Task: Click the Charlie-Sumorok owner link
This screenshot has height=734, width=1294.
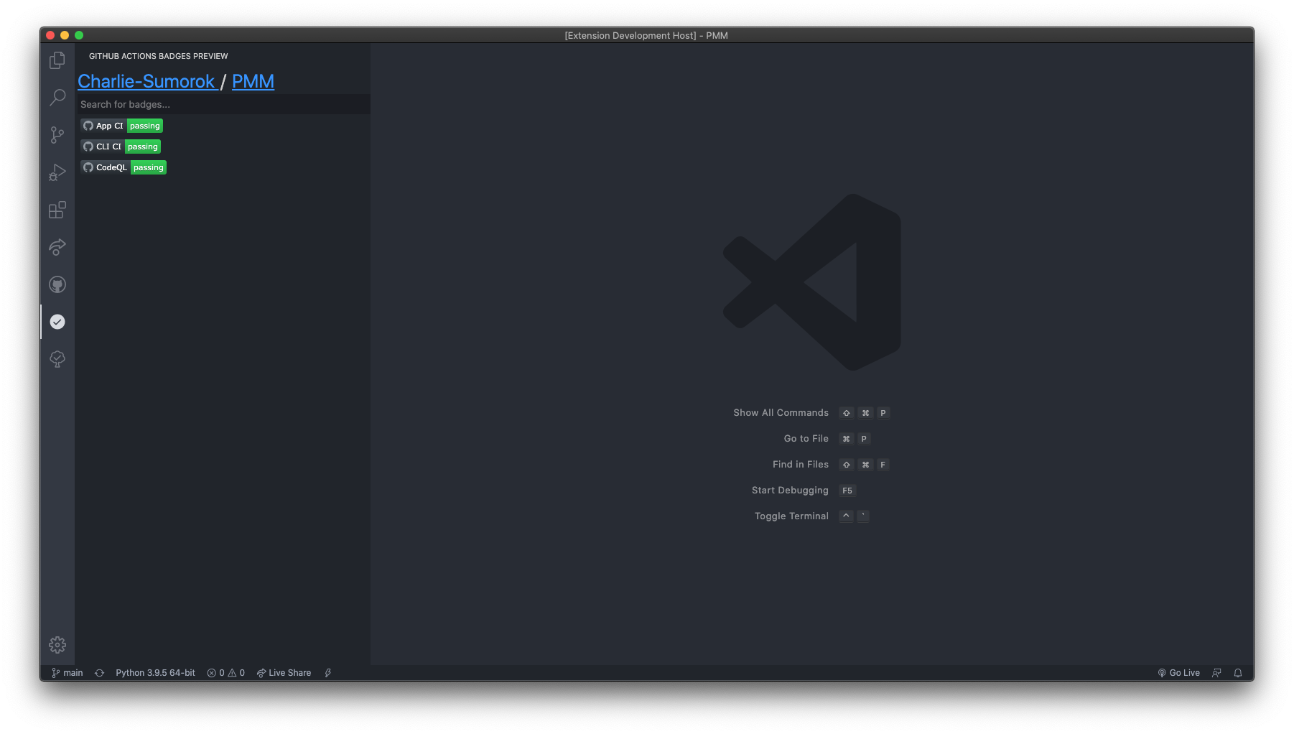Action: (146, 81)
